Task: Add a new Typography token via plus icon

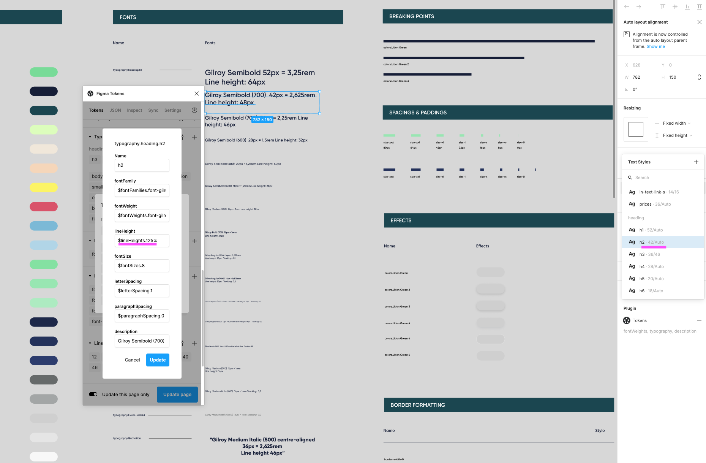Action: (x=194, y=137)
